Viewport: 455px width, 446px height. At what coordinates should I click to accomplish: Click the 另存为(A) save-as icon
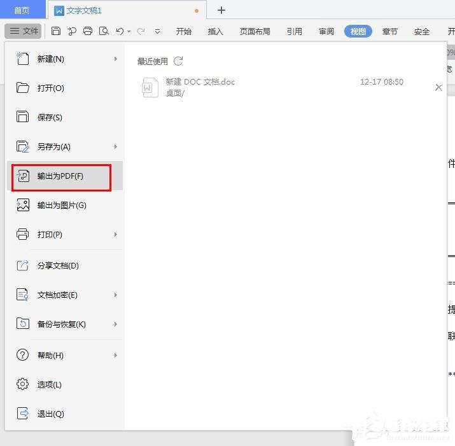pos(23,146)
